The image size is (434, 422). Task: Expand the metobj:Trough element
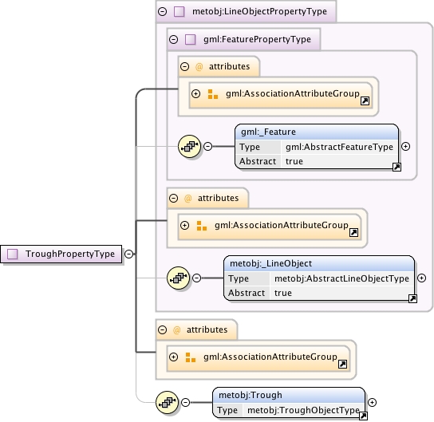pos(373,402)
